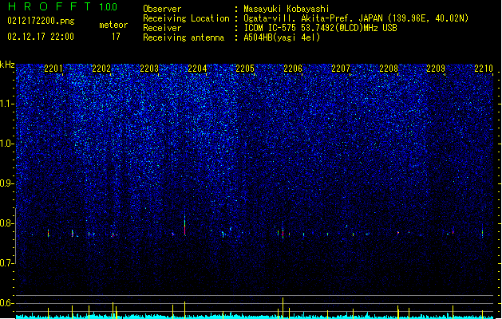Click the 'Receiving Location' field label
The image size is (502, 319).
point(186,18)
